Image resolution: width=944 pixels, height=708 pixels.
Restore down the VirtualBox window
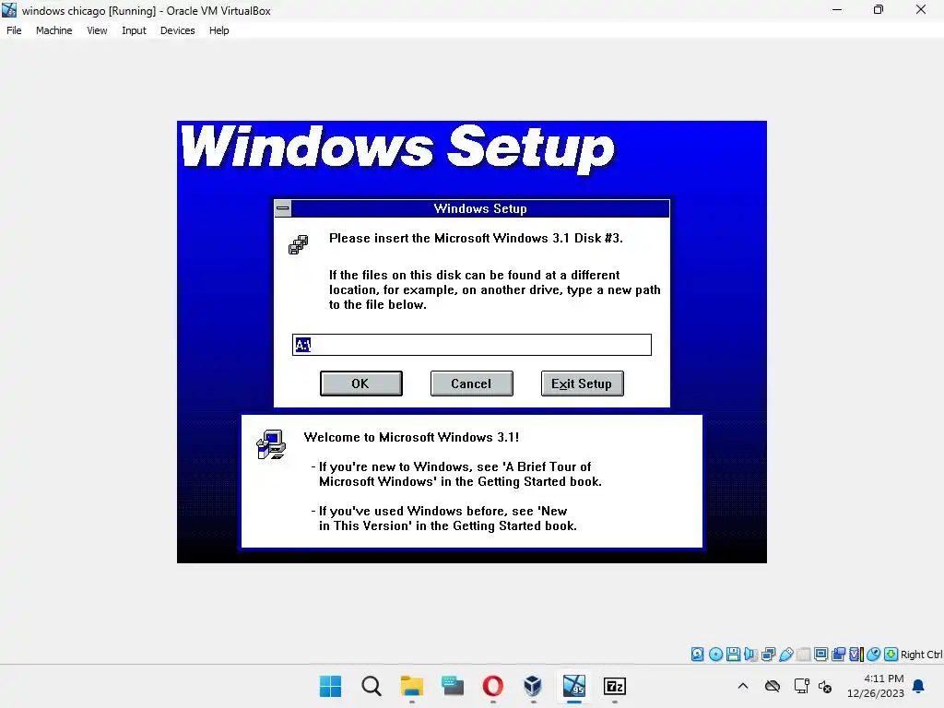click(x=879, y=9)
